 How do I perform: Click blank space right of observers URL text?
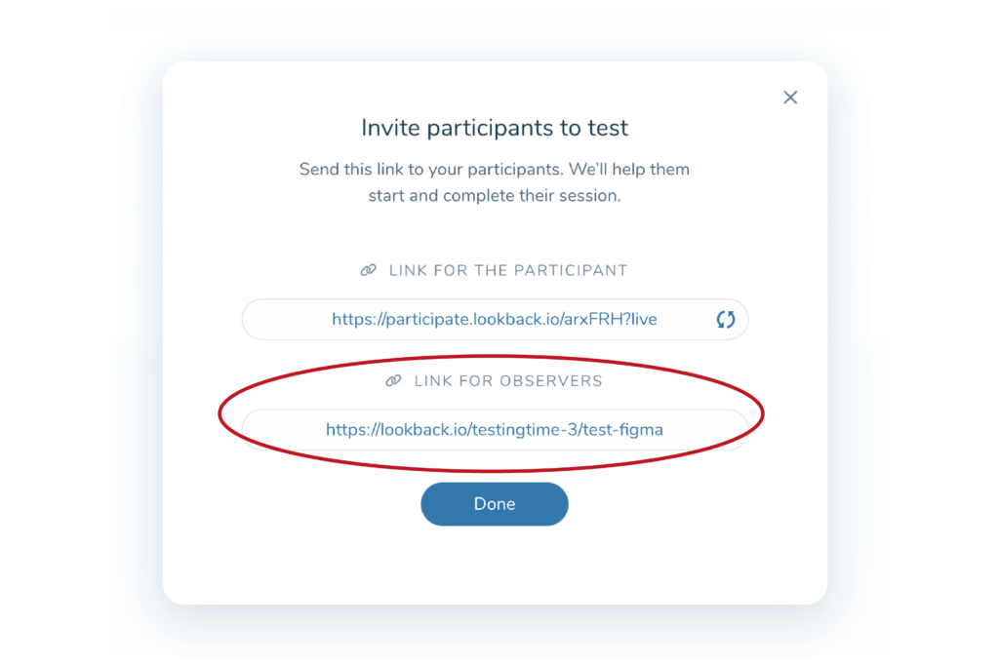704,430
